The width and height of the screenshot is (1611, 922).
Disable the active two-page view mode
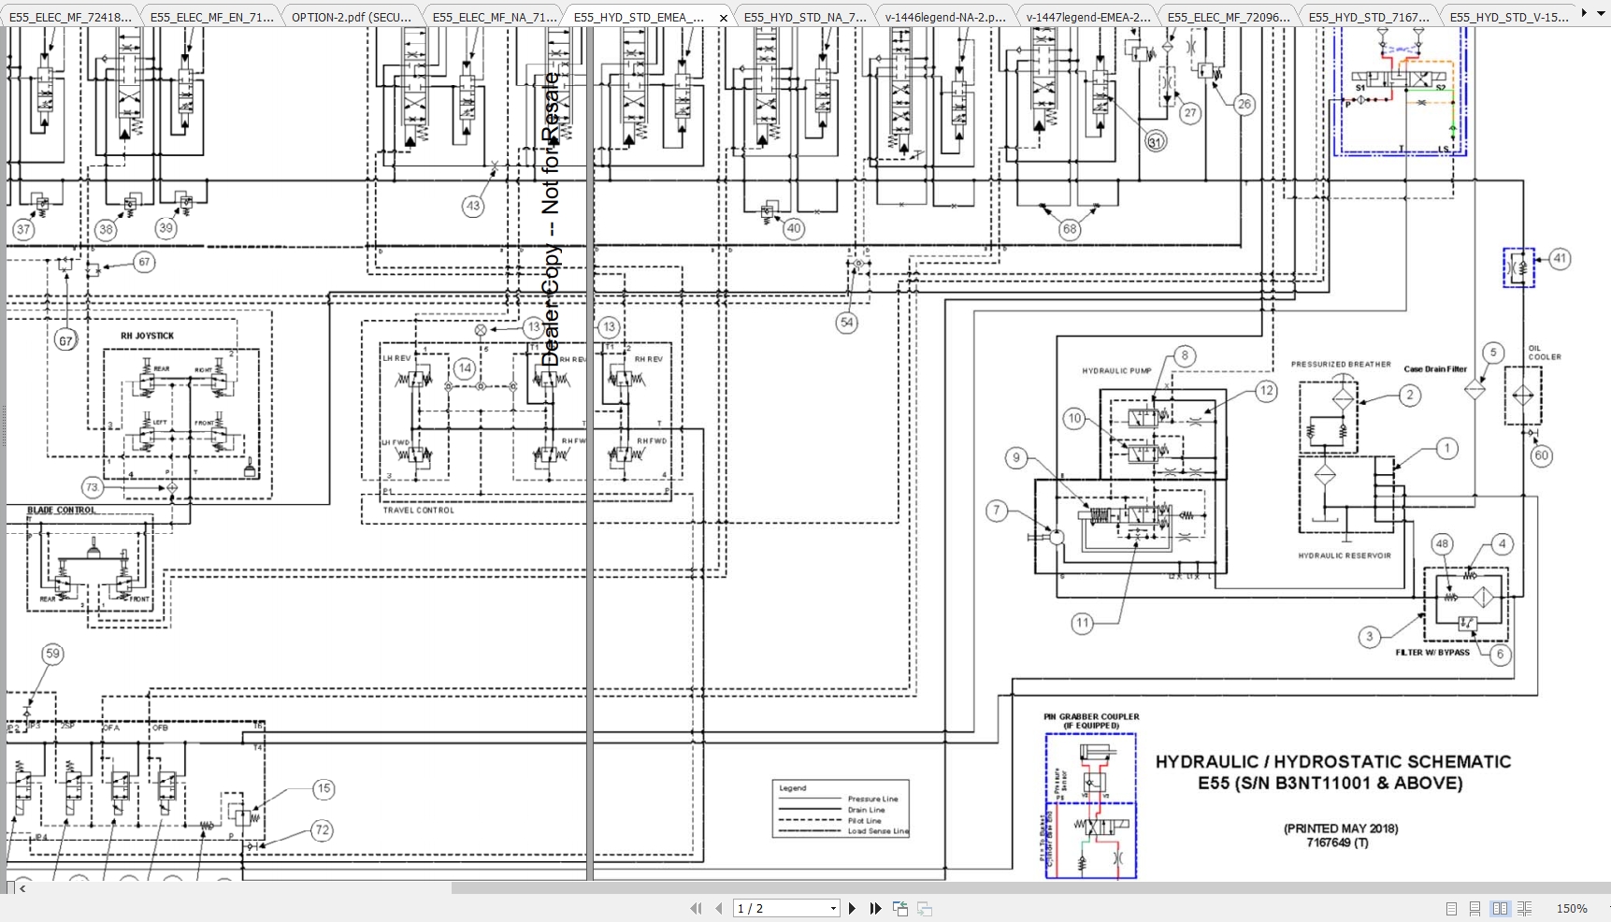1500,908
